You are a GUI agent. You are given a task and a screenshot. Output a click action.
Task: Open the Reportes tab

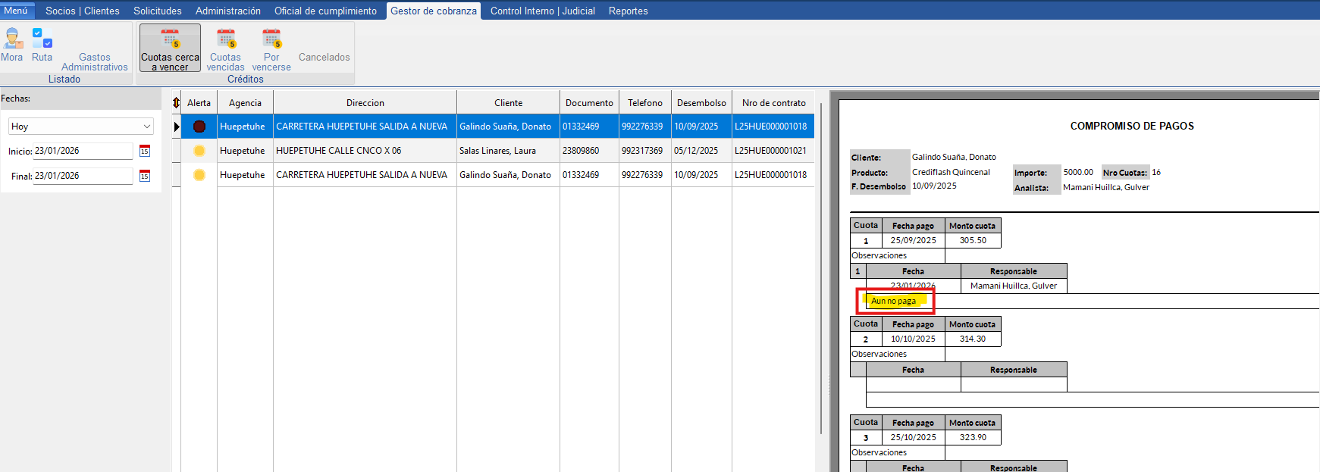628,11
